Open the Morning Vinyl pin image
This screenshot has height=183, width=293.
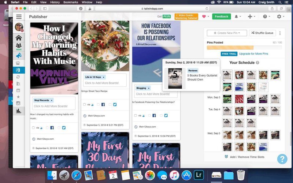coord(54,58)
